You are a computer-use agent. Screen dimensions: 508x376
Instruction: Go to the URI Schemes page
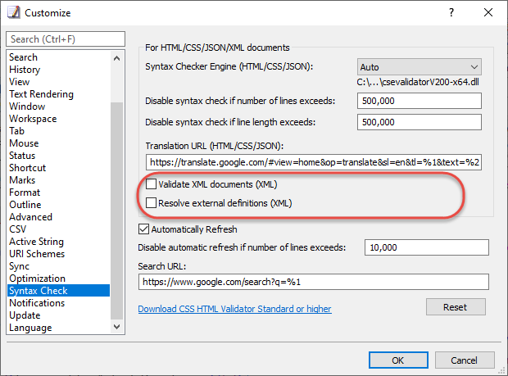37,254
